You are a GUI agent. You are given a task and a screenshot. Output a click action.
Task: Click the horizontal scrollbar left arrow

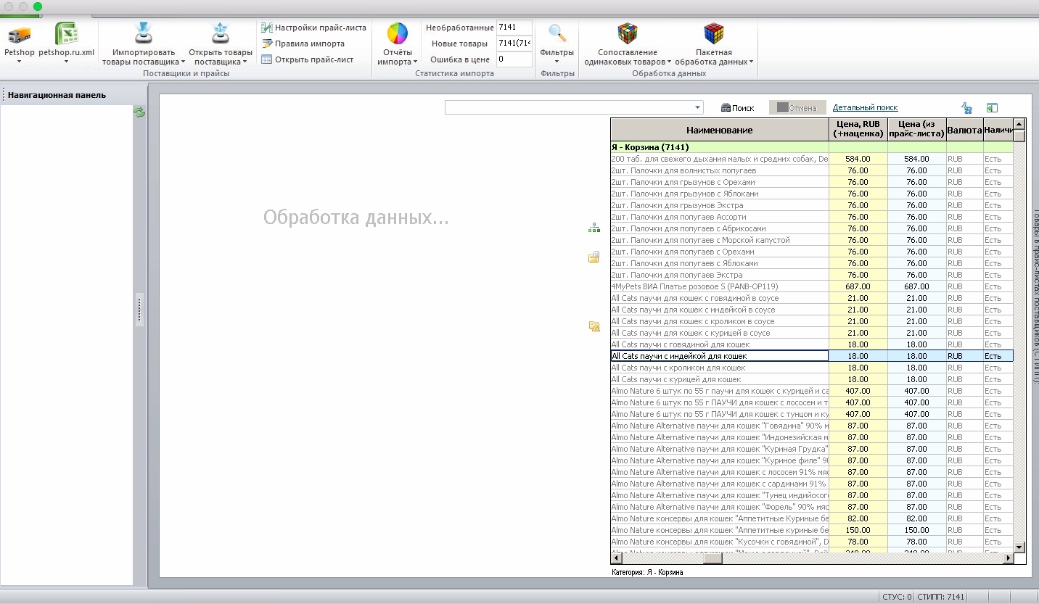[x=616, y=558]
